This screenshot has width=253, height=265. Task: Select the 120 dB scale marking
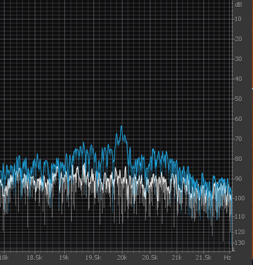(x=240, y=232)
